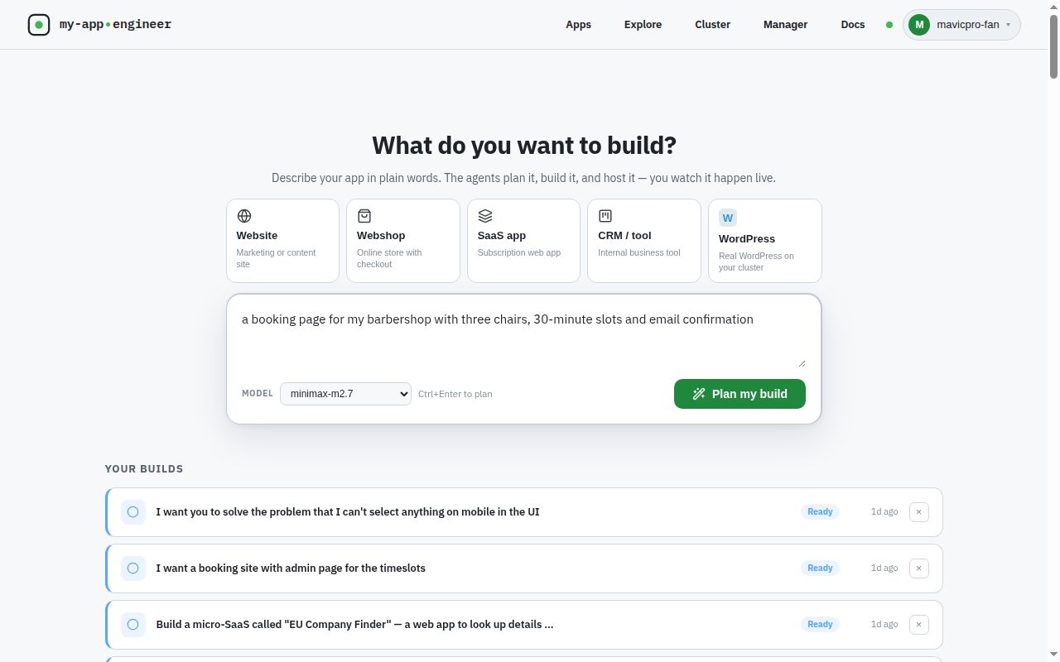Choose the WordPress template card
Screen dimensions: 1060x662
tap(765, 241)
